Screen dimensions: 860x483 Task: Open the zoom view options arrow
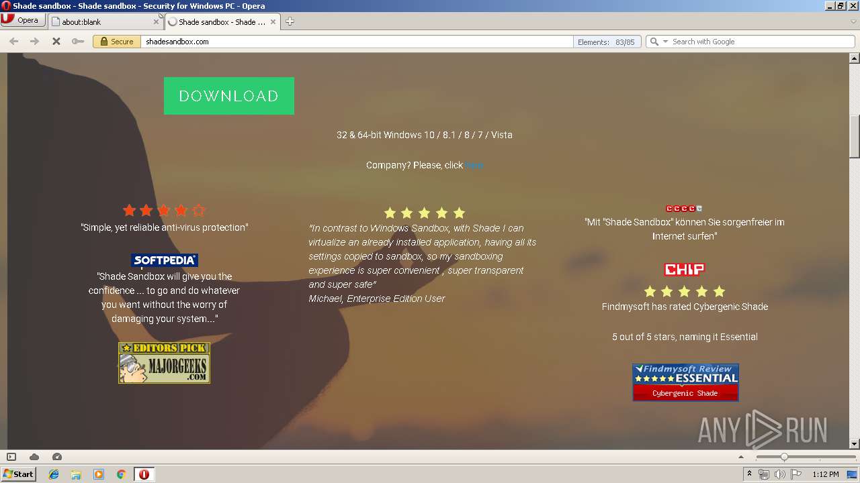click(x=742, y=457)
